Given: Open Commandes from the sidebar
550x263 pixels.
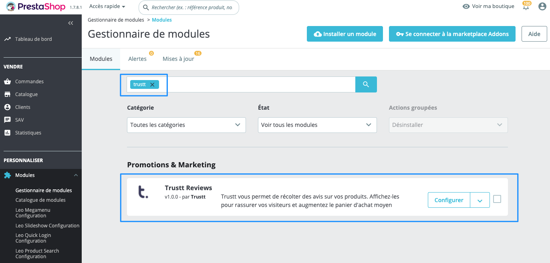Looking at the screenshot, I should click(29, 81).
